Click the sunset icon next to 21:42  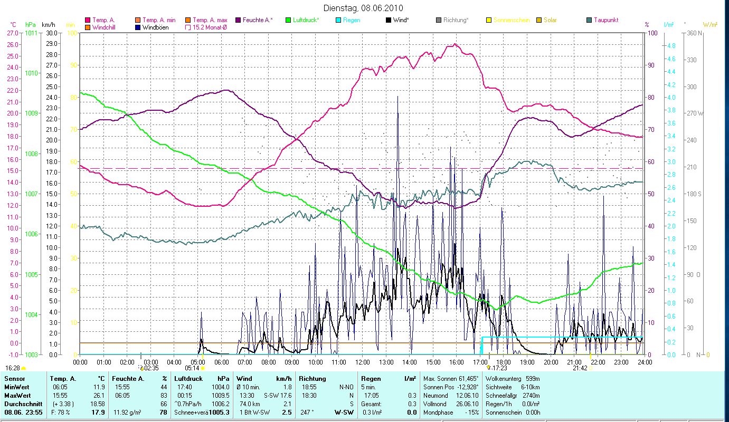point(591,368)
